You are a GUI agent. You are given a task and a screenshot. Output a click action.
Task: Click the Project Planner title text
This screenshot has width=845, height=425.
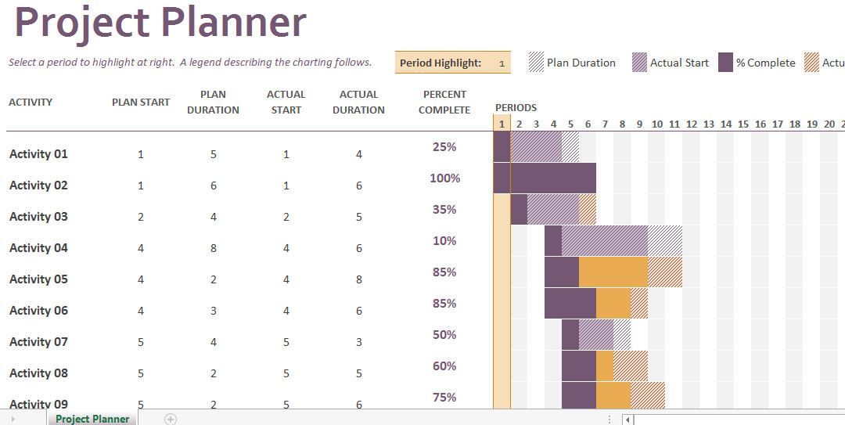[160, 22]
